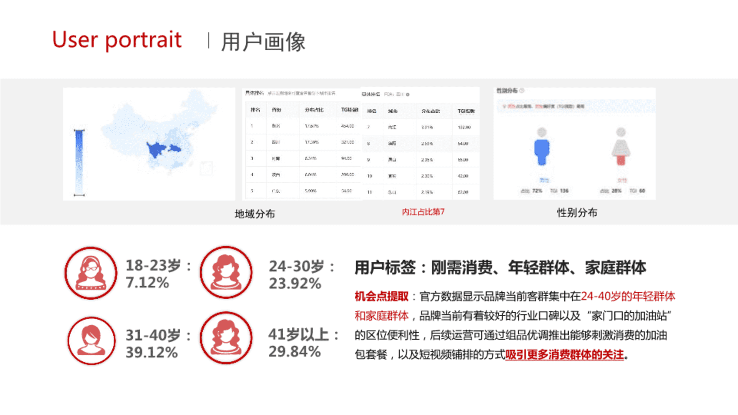This screenshot has width=738, height=415.
Task: Click the 性别分布 caption below the gender panel
Action: click(x=577, y=212)
